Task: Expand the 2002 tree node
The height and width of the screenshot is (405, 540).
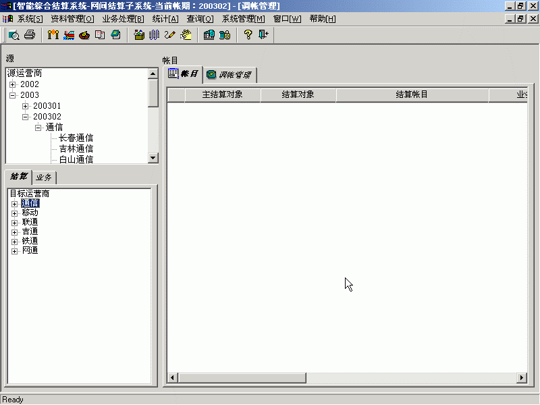Action: pyautogui.click(x=12, y=85)
